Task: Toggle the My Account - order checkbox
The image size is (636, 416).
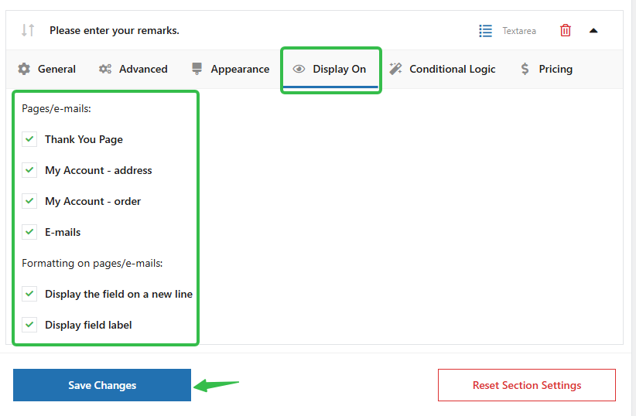Action: point(29,201)
